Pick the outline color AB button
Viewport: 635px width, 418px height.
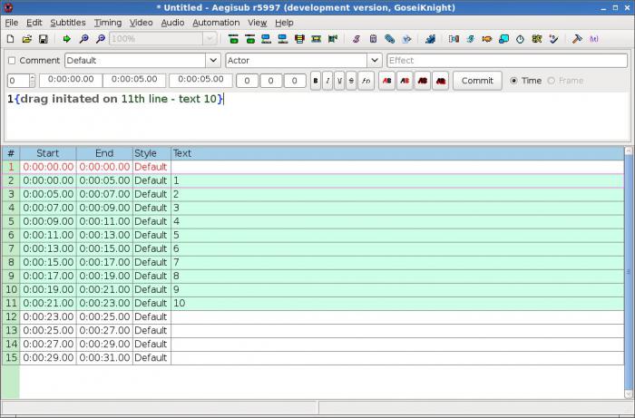click(423, 81)
